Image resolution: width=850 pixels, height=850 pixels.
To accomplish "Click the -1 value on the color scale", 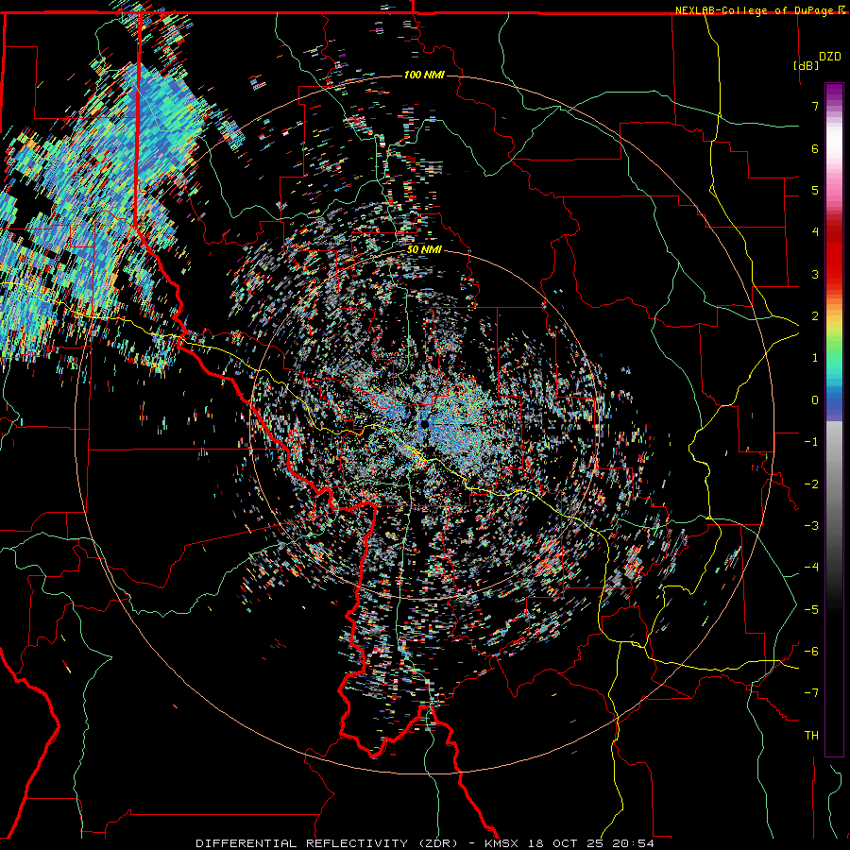I will (x=811, y=442).
